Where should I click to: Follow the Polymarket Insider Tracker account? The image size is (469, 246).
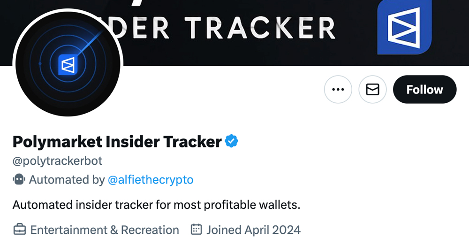click(x=424, y=89)
